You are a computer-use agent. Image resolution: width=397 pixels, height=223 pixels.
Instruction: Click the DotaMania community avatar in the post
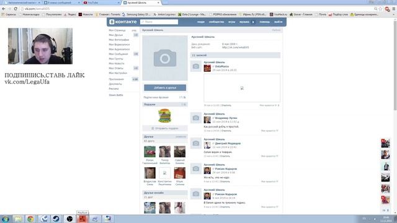point(207,68)
